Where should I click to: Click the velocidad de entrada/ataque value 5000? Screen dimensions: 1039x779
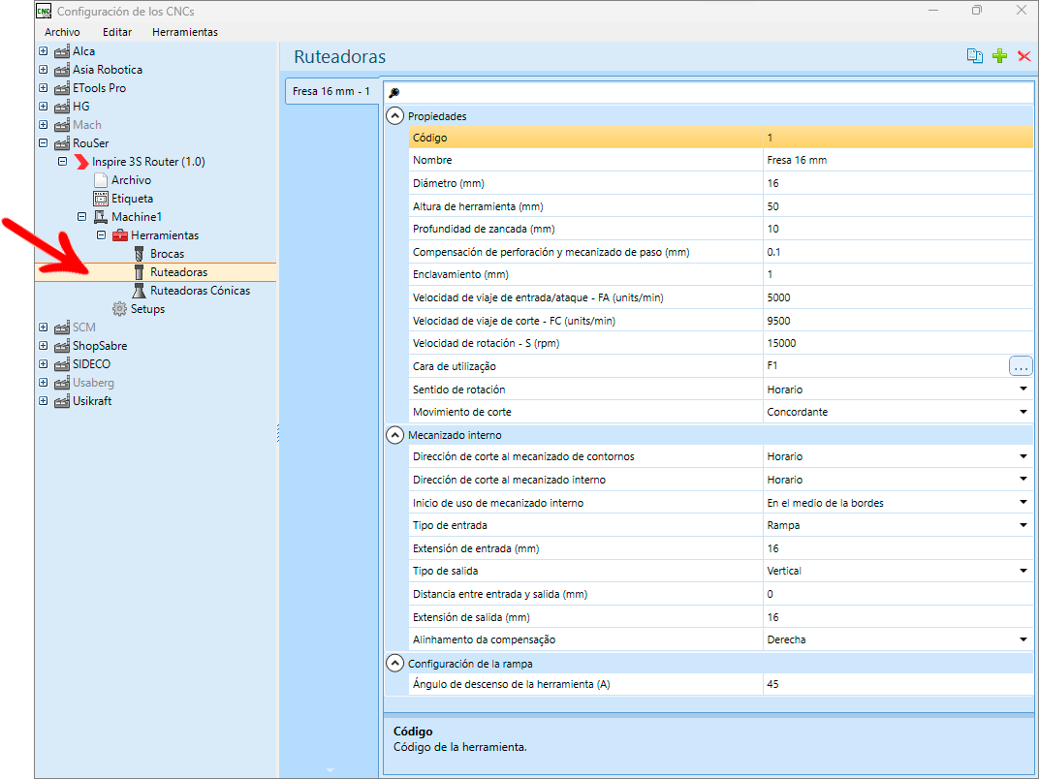click(x=897, y=298)
